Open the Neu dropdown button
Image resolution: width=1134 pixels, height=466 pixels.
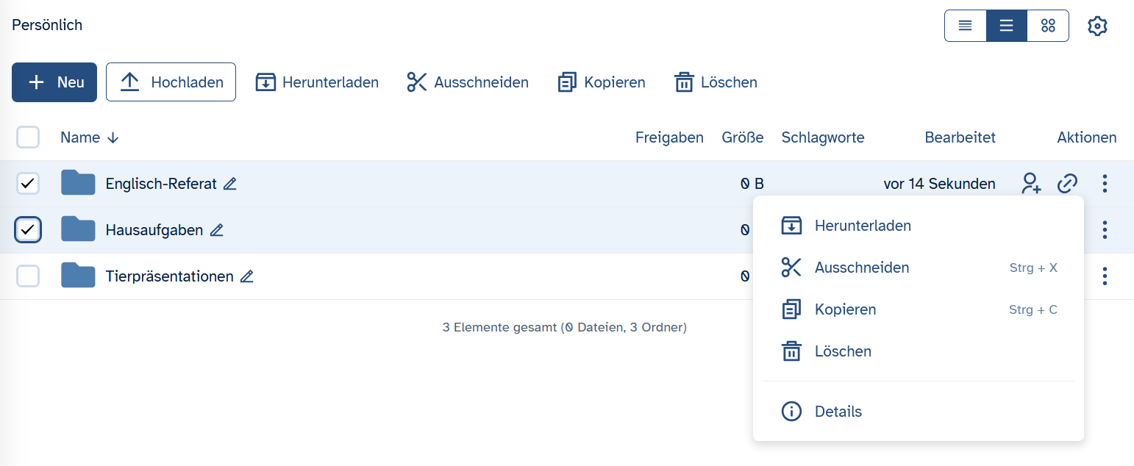(54, 82)
